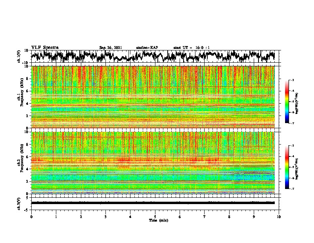Click the date 'Sep. 26, 2021'
The image size is (314, 243).
point(111,48)
